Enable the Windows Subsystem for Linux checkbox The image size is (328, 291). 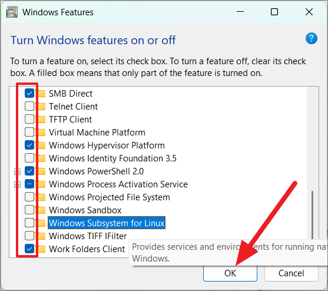pos(29,223)
